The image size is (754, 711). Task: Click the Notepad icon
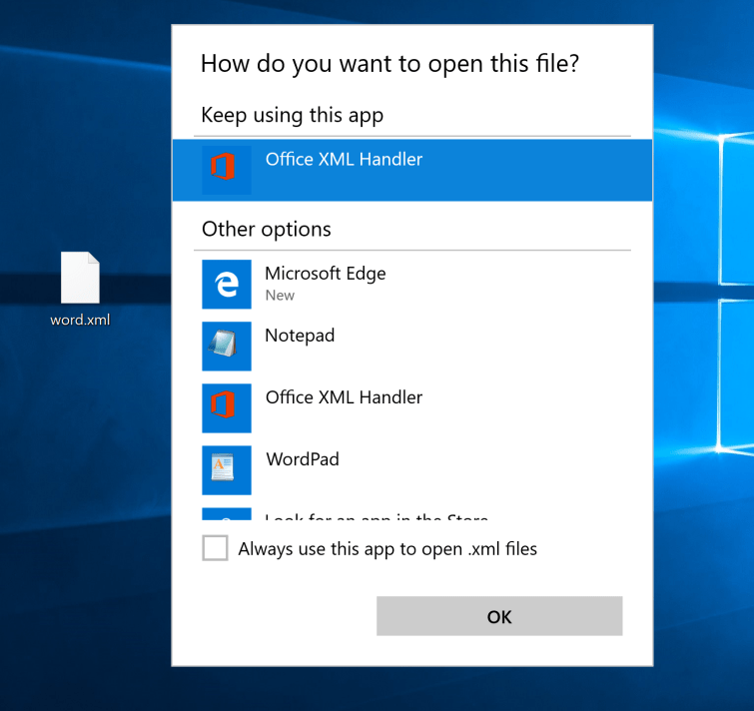(x=227, y=347)
